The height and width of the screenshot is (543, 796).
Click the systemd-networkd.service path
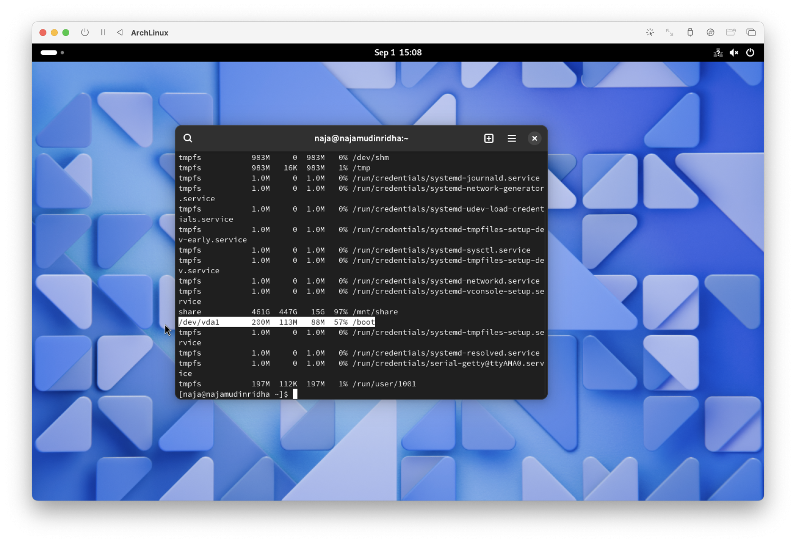point(446,281)
